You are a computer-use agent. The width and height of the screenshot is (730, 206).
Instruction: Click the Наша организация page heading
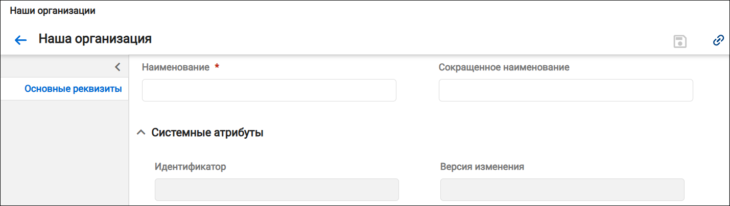[x=95, y=39]
